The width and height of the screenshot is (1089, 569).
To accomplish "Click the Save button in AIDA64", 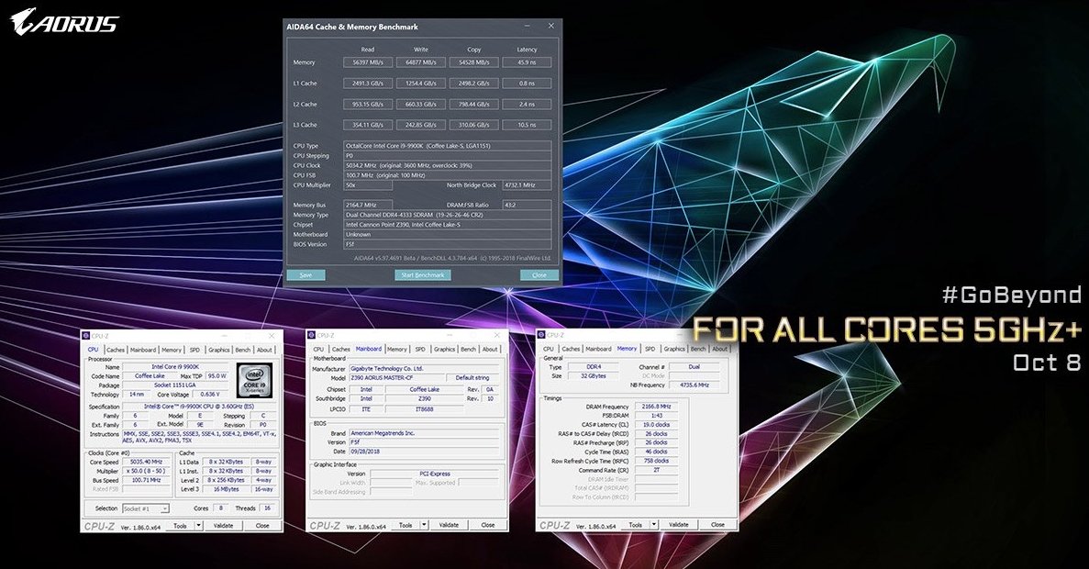I will coord(306,275).
